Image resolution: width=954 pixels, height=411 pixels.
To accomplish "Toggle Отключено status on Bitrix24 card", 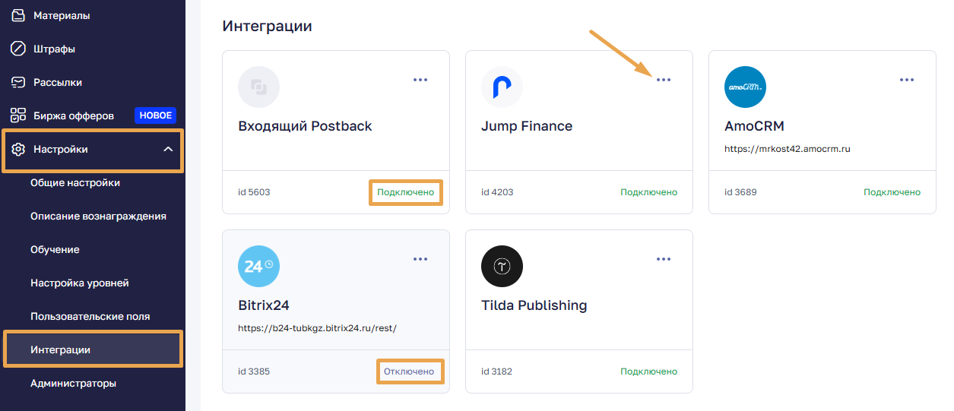I will coord(409,371).
